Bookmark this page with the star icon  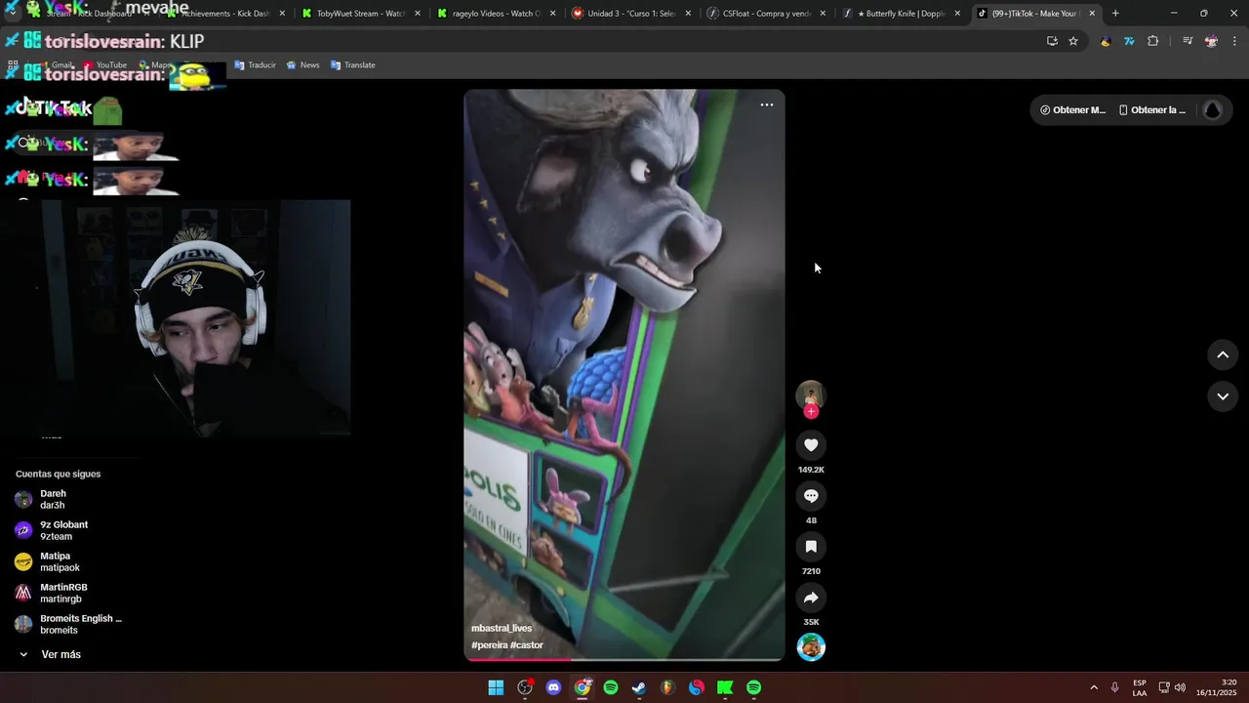[x=1073, y=41]
